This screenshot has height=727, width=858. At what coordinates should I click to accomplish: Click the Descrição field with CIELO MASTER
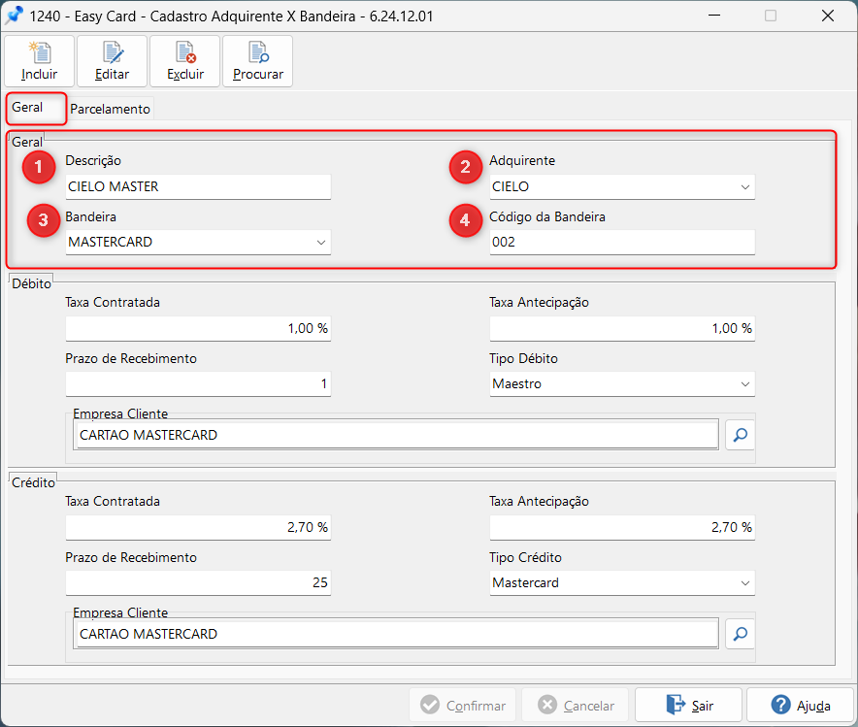click(198, 186)
